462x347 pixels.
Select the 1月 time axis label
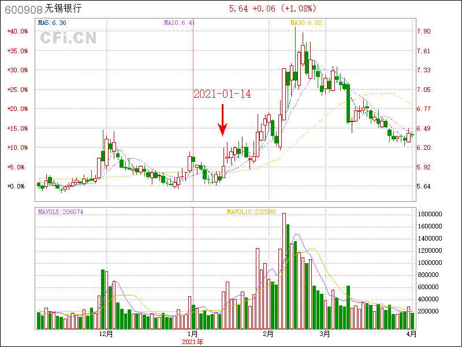point(193,334)
